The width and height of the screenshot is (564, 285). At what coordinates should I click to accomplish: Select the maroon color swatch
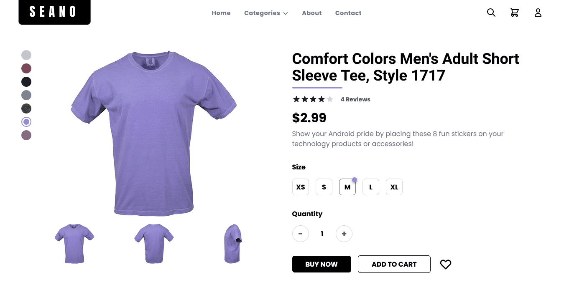pyautogui.click(x=26, y=68)
